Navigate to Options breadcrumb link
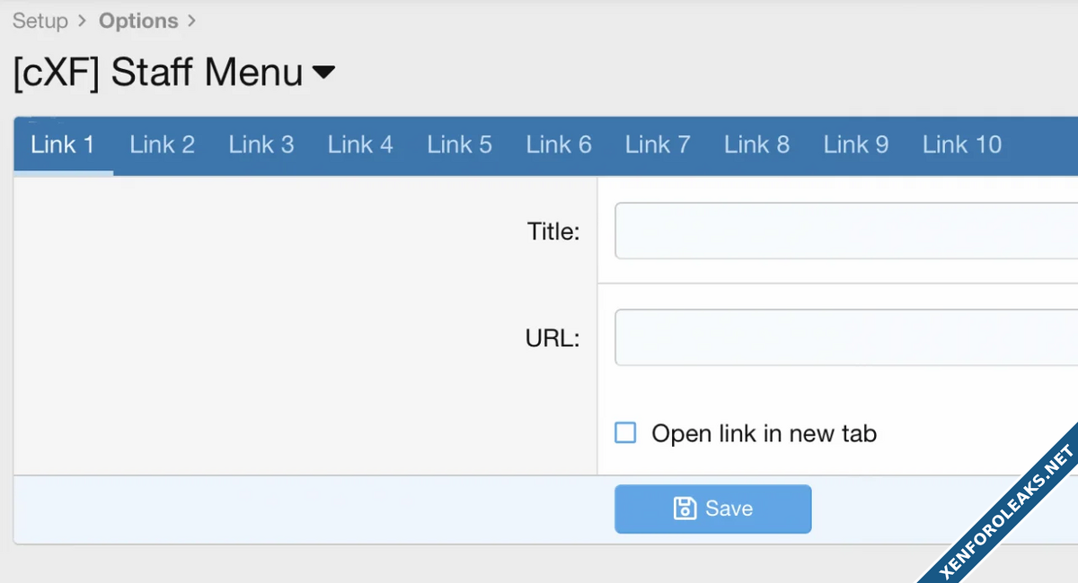Viewport: 1078px width, 583px height. tap(138, 21)
